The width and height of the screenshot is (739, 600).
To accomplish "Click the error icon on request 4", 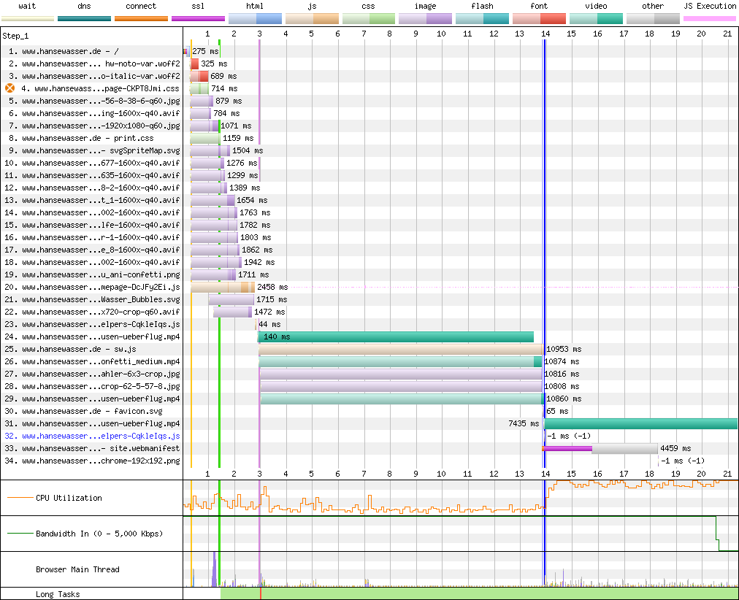I will [9, 88].
